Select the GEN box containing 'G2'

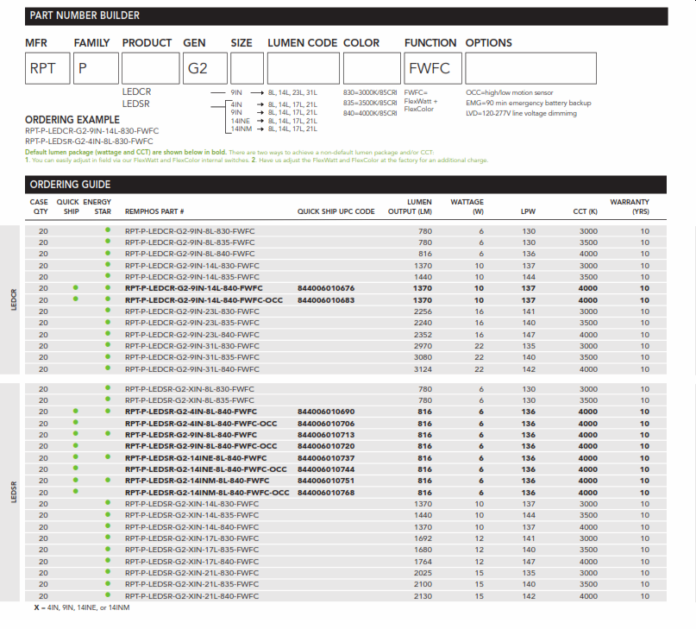click(205, 68)
